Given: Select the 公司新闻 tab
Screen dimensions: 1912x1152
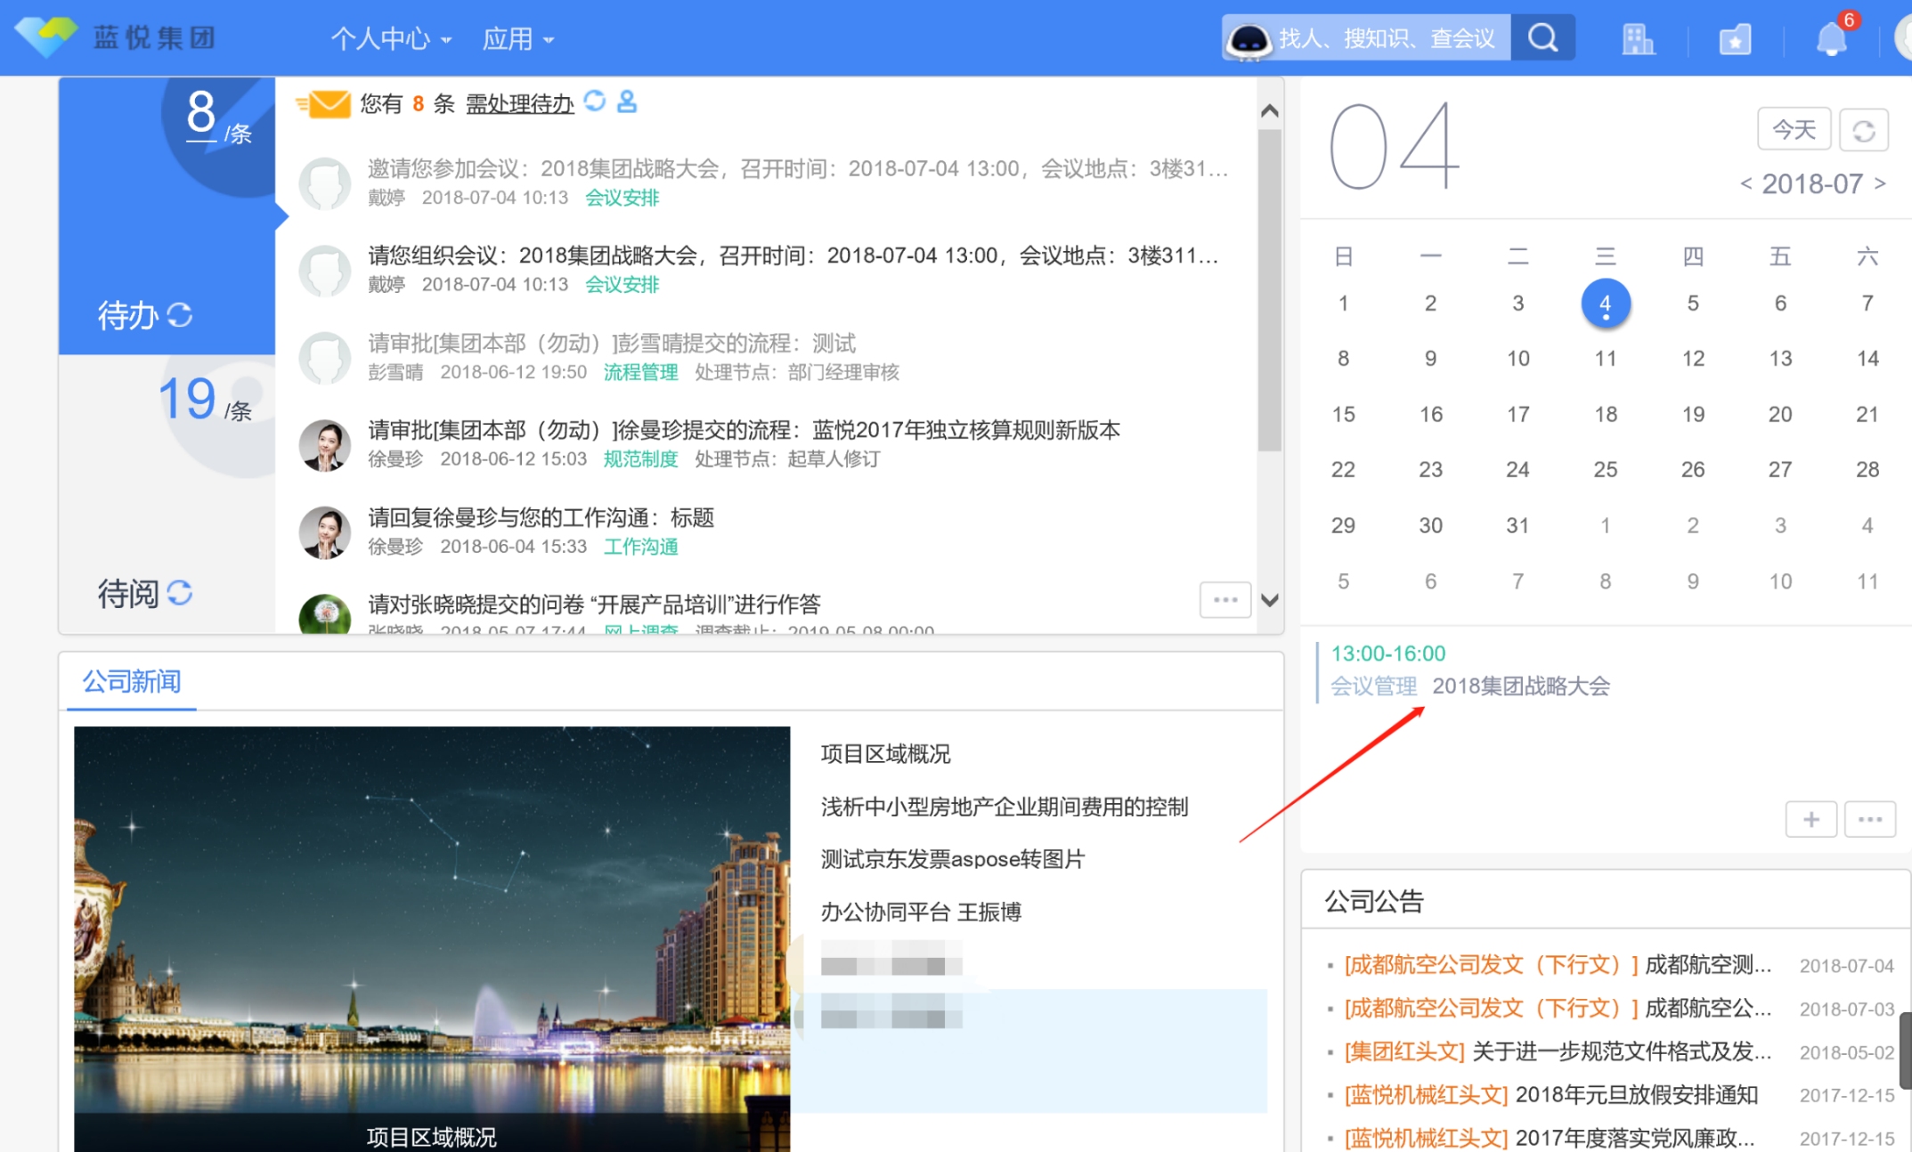Looking at the screenshot, I should (132, 682).
